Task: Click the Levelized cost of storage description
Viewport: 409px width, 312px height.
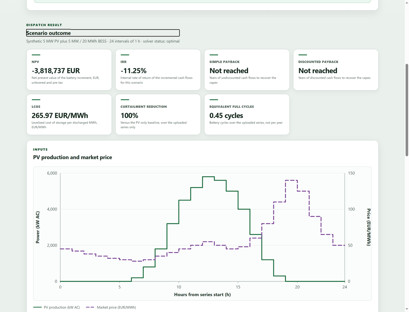Action: pyautogui.click(x=64, y=125)
